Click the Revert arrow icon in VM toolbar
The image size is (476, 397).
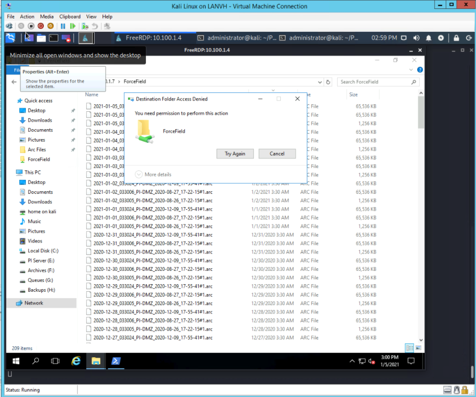pos(95,26)
